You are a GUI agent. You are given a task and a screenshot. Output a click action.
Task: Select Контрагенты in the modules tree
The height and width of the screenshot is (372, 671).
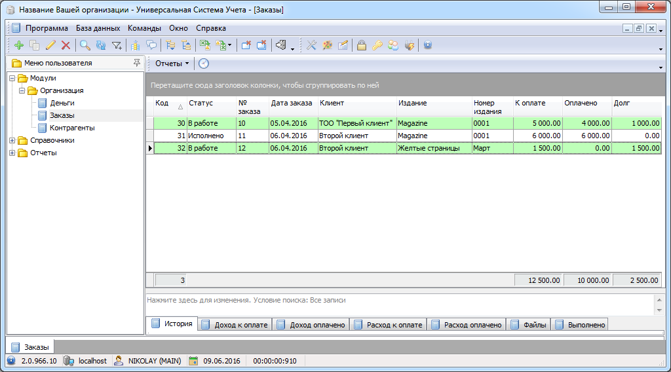tap(72, 128)
